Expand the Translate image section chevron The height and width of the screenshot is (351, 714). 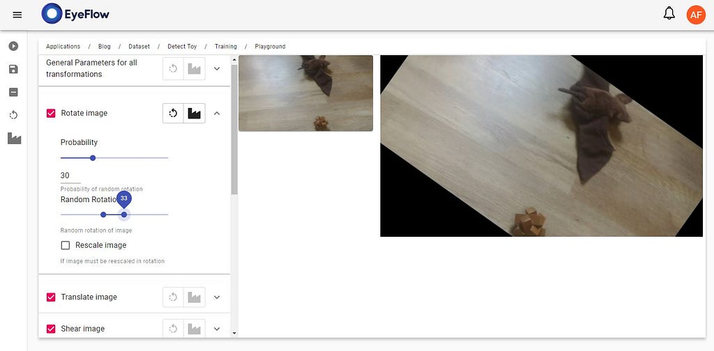(x=218, y=297)
